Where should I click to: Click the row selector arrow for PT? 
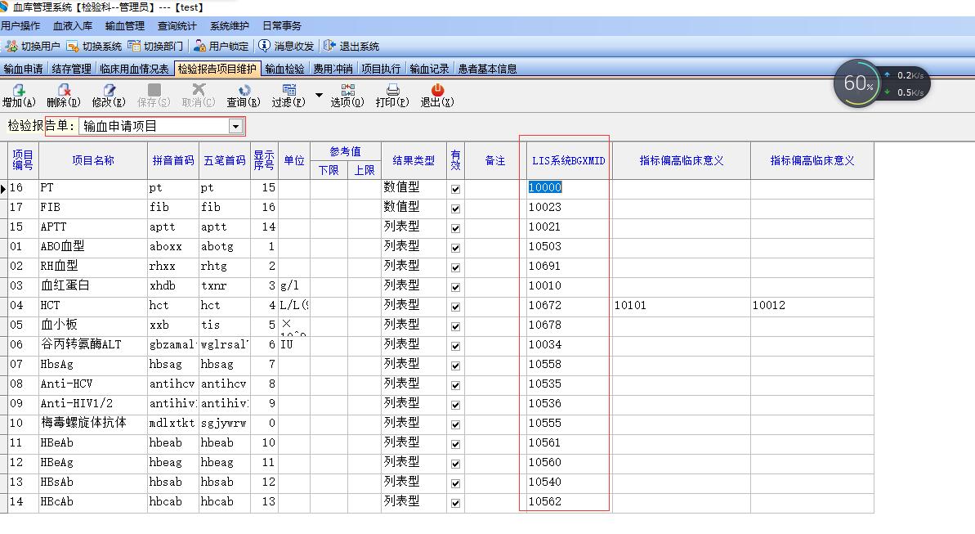click(x=4, y=189)
